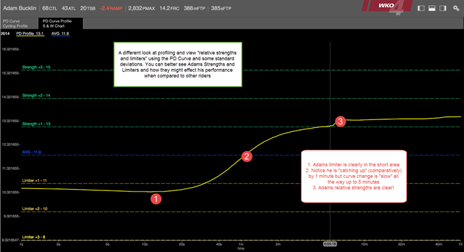
Task: Toggle the right panel layout icon
Action: (443, 9)
